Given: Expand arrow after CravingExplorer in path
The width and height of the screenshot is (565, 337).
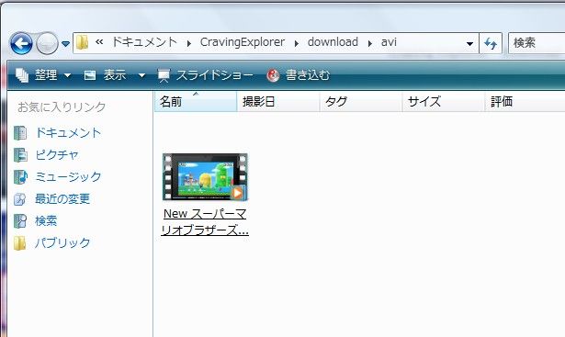Looking at the screenshot, I should 296,43.
